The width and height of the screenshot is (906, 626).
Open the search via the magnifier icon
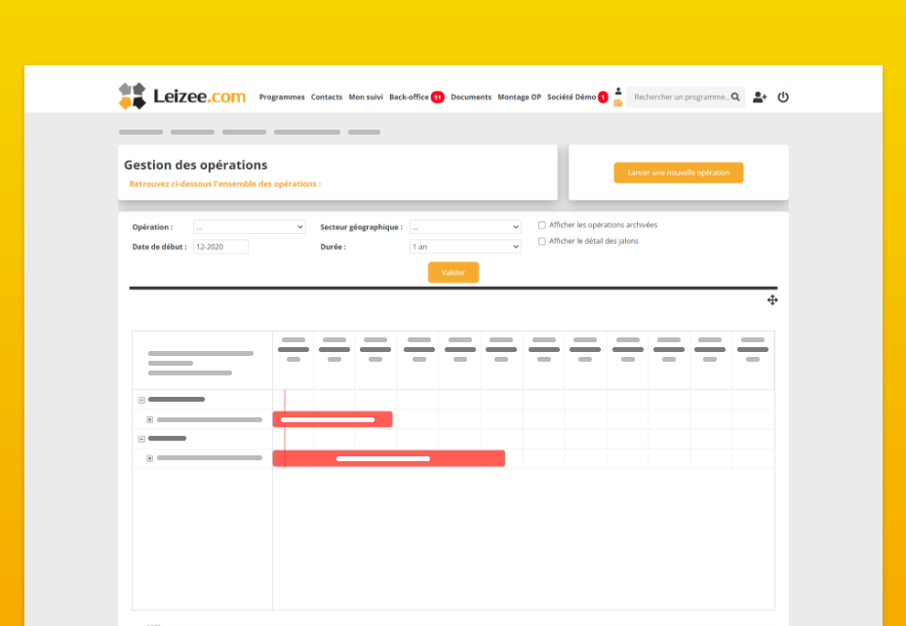tap(736, 97)
